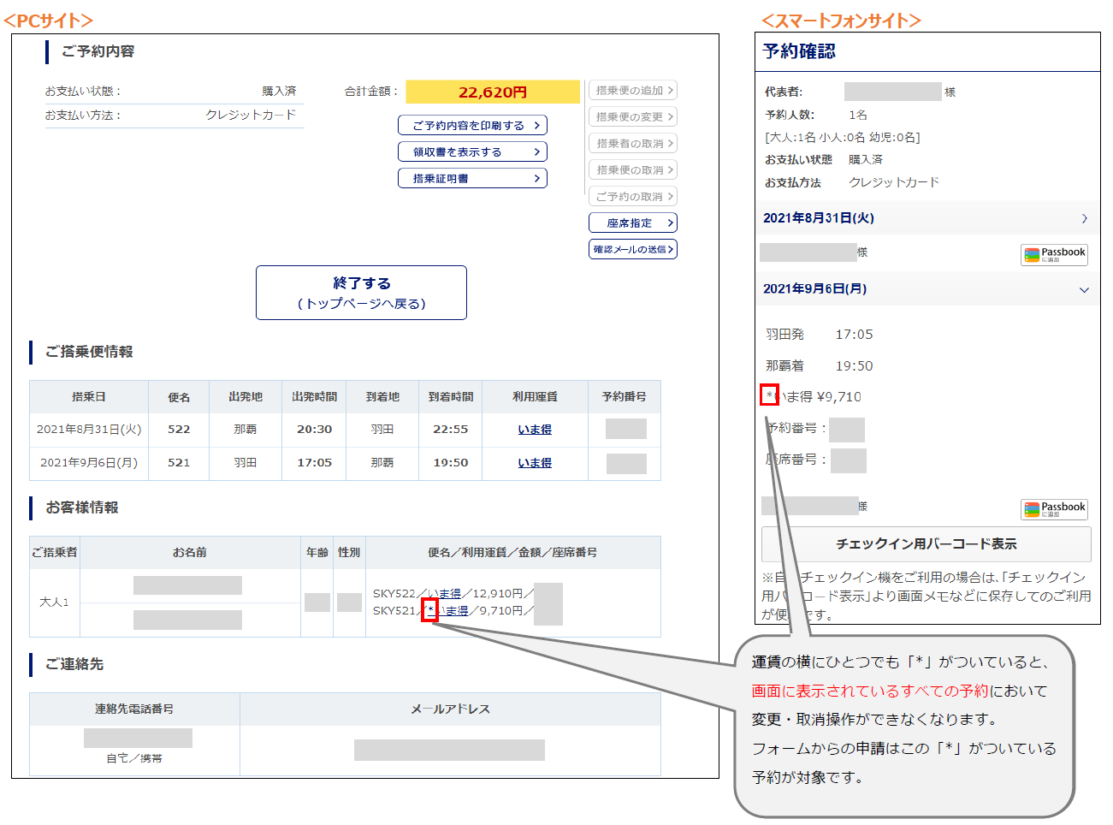Click the disabled 搭乗便の取消 button
Screen dimensions: 1113x825
pyautogui.click(x=632, y=169)
